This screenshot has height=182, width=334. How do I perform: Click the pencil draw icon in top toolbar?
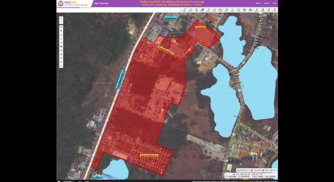pos(233,10)
